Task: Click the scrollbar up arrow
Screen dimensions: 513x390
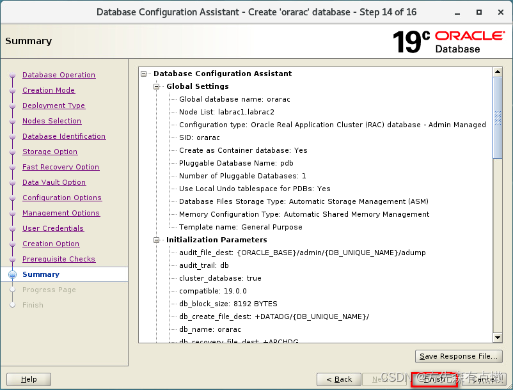Action: [x=498, y=72]
